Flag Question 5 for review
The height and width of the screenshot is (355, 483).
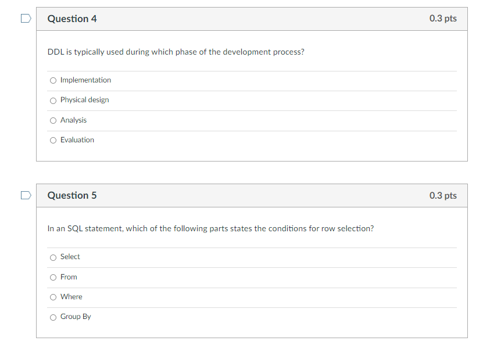(x=26, y=195)
